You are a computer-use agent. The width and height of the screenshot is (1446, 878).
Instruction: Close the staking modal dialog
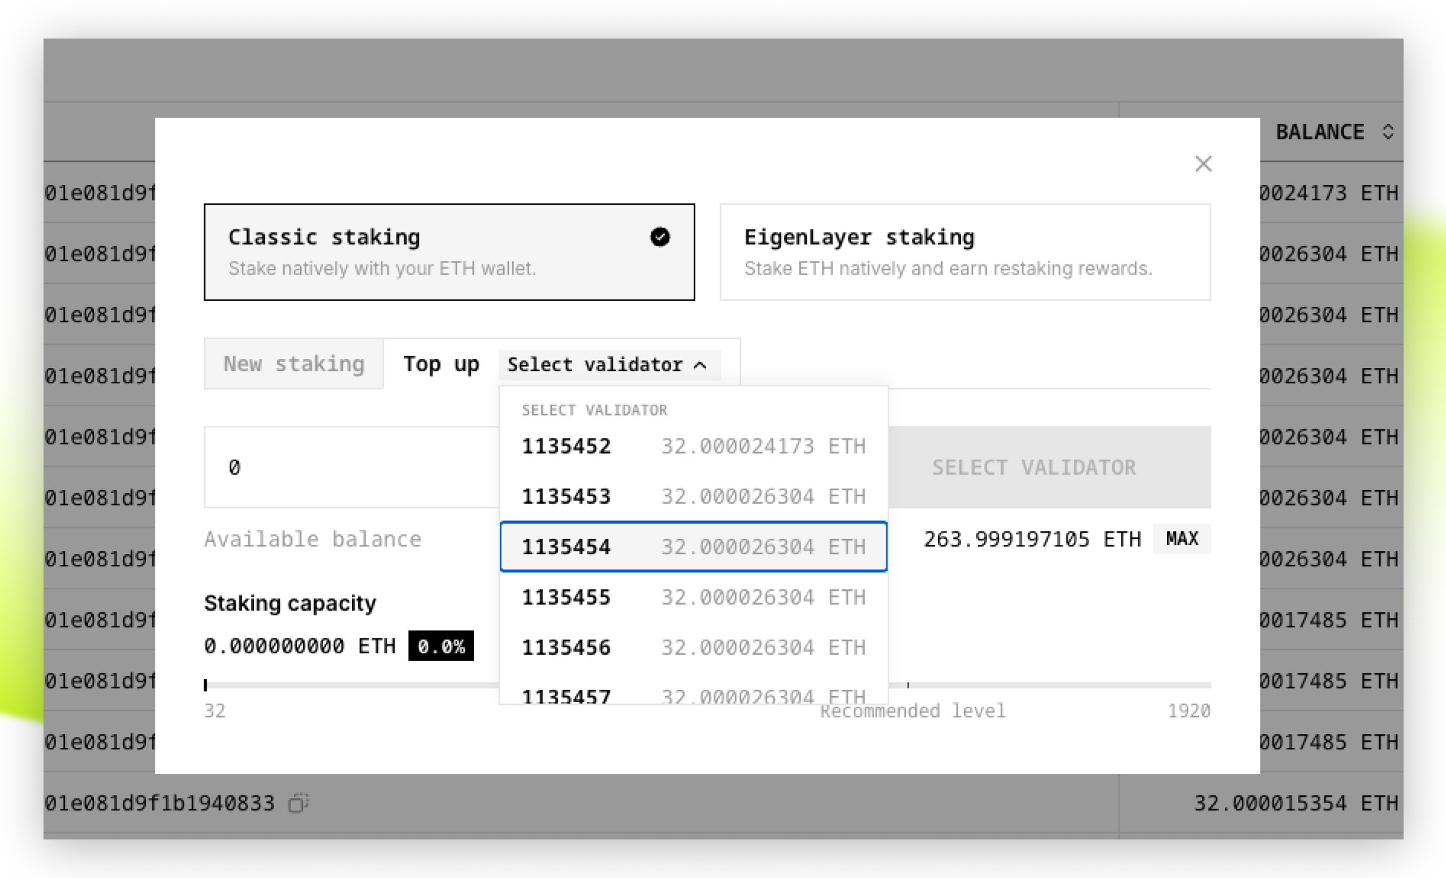click(1203, 164)
